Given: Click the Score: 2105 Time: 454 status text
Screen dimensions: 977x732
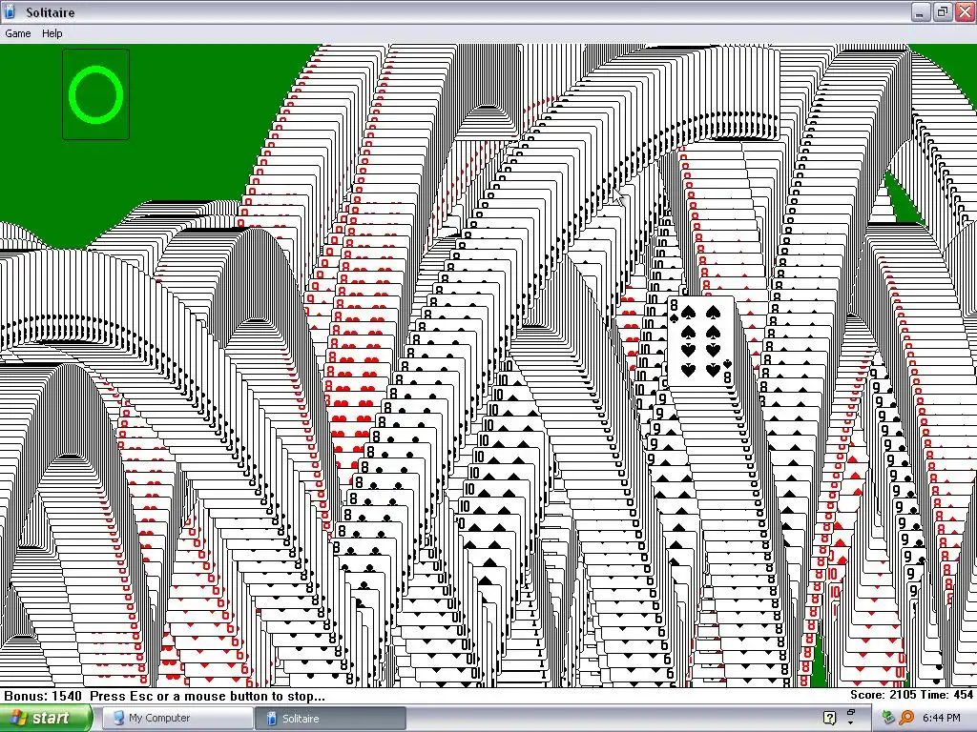Looking at the screenshot, I should point(911,695).
